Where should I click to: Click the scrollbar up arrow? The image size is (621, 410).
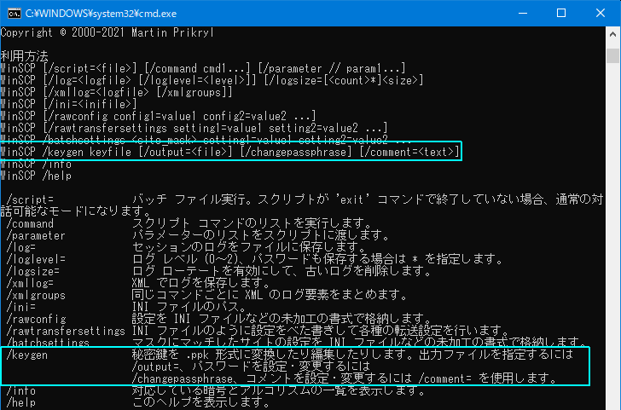612,34
